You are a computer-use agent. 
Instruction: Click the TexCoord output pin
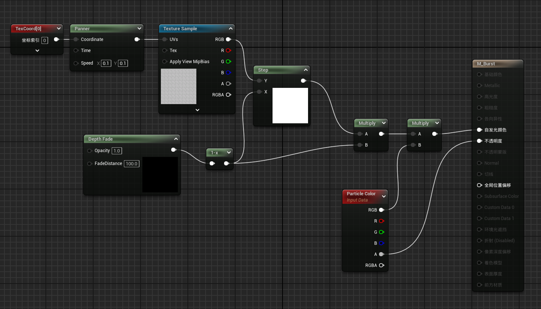pyautogui.click(x=56, y=40)
